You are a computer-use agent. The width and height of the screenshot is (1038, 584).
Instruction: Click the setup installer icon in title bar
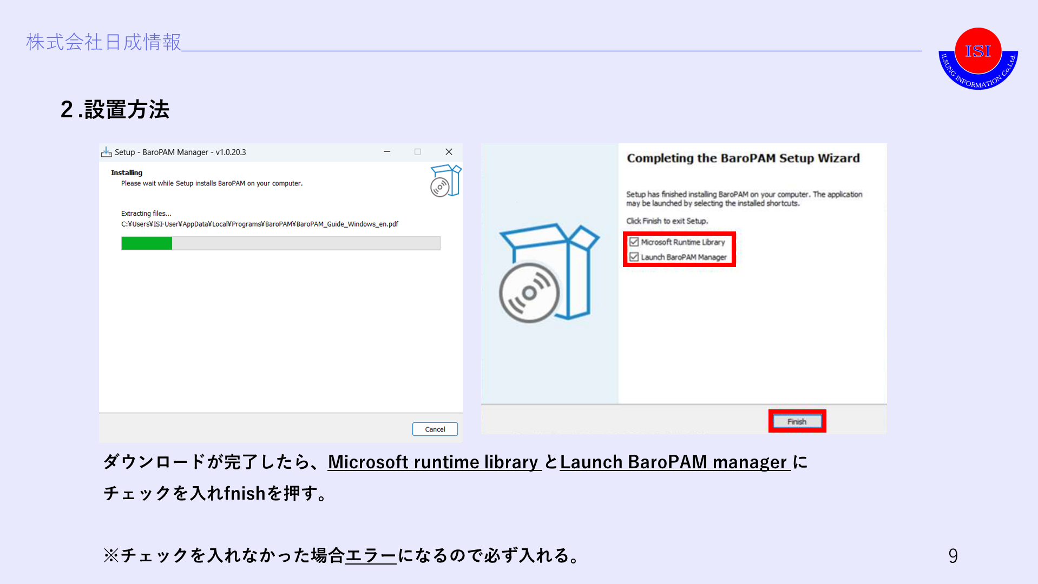click(106, 152)
